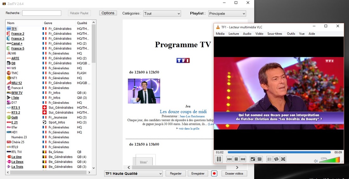
Task: Select the France 3 channel icon
Action: coord(9,38)
